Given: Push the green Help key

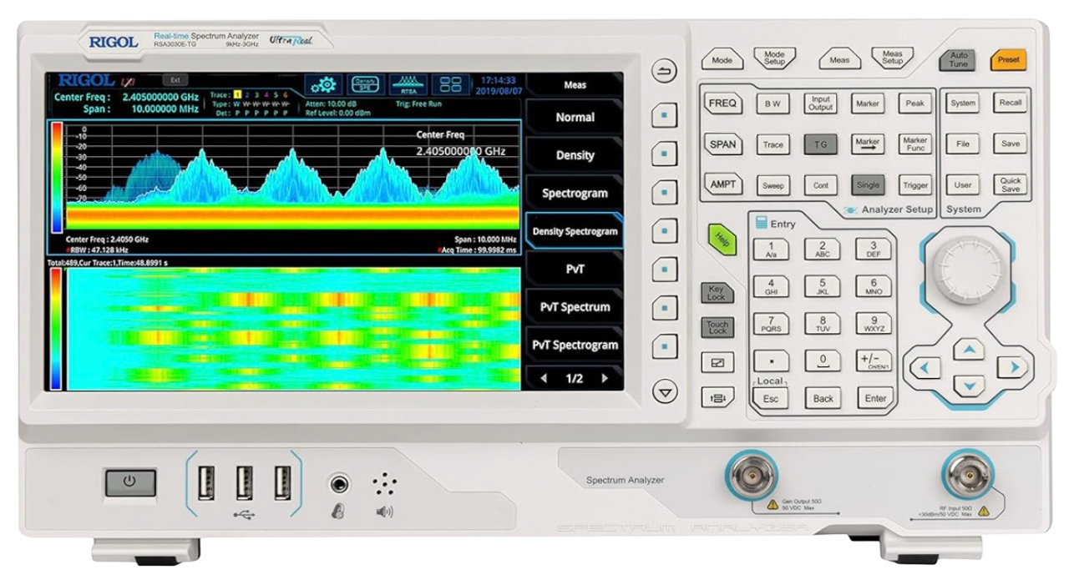Looking at the screenshot, I should tap(722, 240).
